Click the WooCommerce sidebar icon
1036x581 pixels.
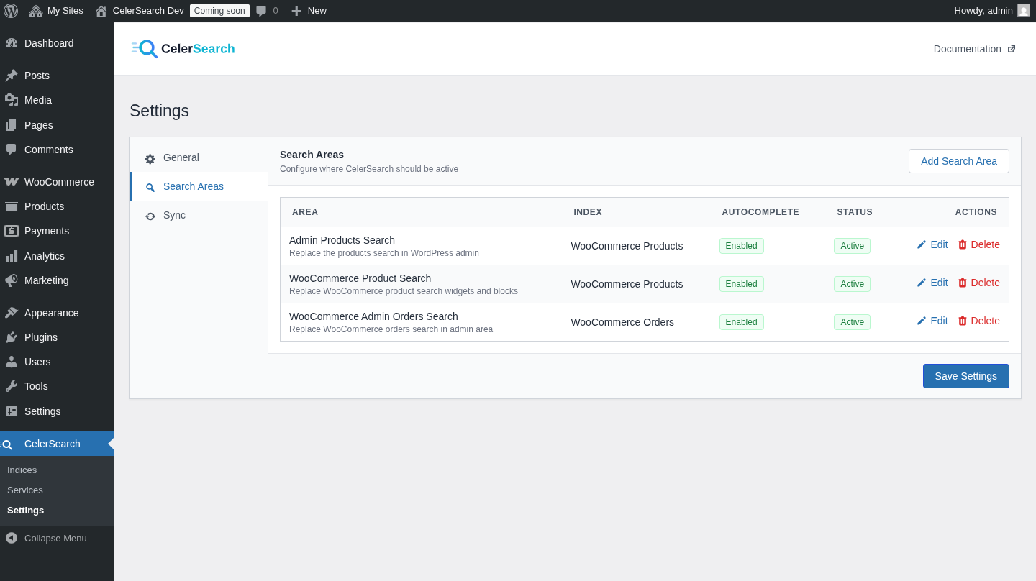coord(13,181)
